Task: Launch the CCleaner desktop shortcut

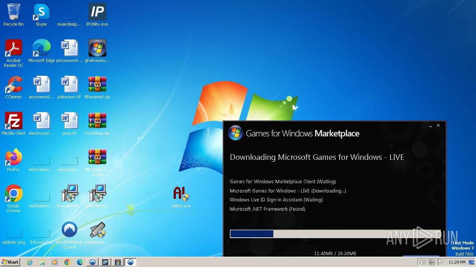Action: pos(13,88)
